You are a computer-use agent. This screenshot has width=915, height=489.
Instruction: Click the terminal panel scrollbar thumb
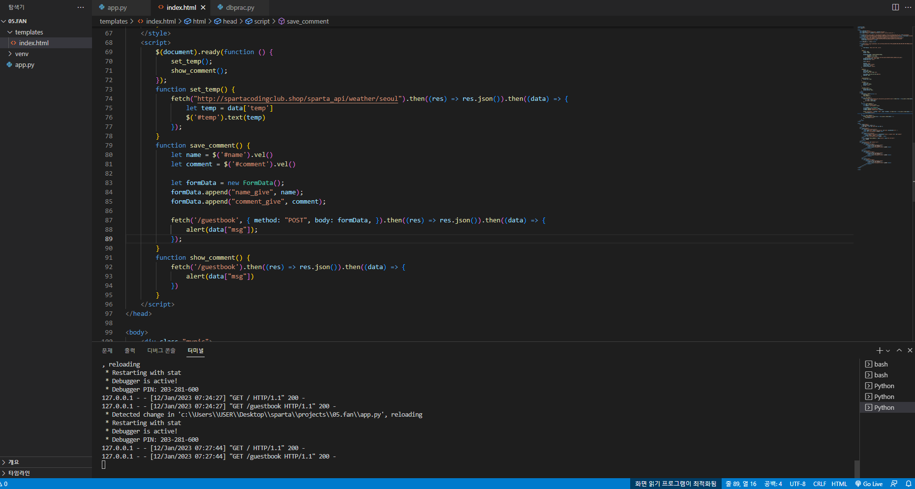[x=857, y=469]
